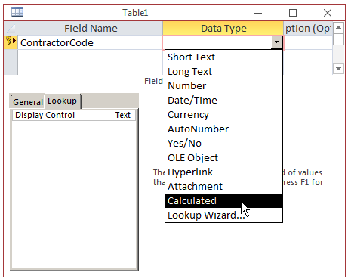Choose AutoNumber data type
This screenshot has width=348, height=279.
click(223, 129)
